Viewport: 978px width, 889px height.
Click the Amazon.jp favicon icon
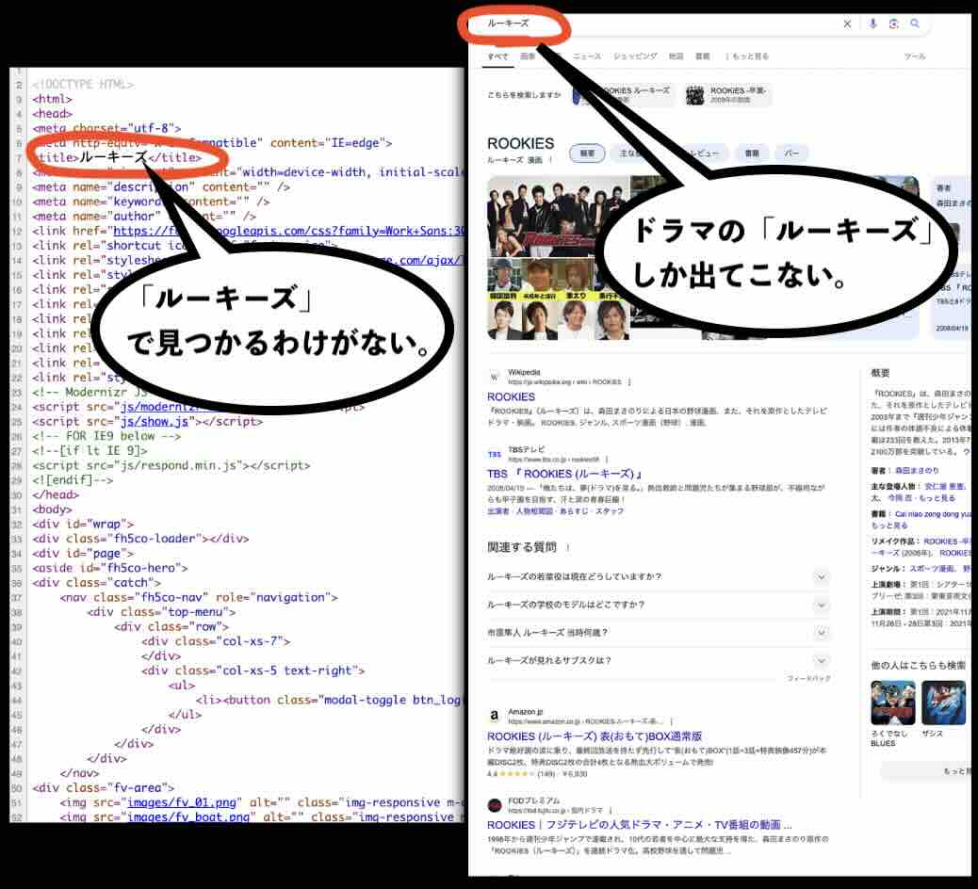495,716
